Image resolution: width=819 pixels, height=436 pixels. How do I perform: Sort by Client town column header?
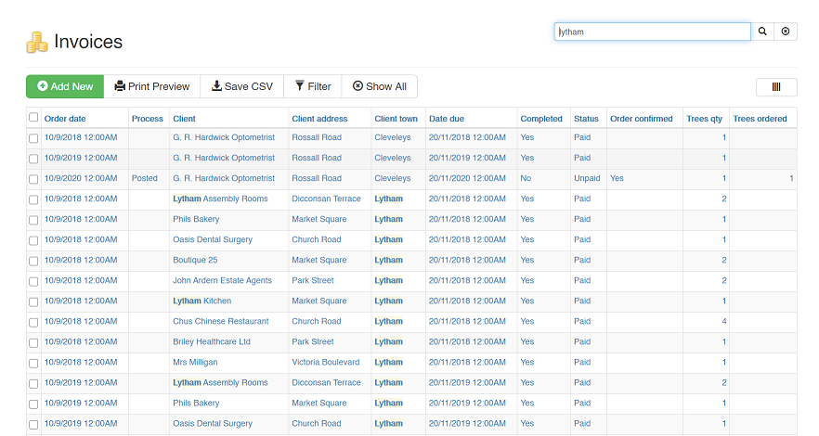click(x=396, y=119)
